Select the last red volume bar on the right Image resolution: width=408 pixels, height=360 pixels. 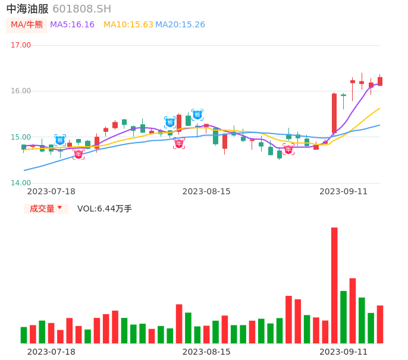coord(380,324)
